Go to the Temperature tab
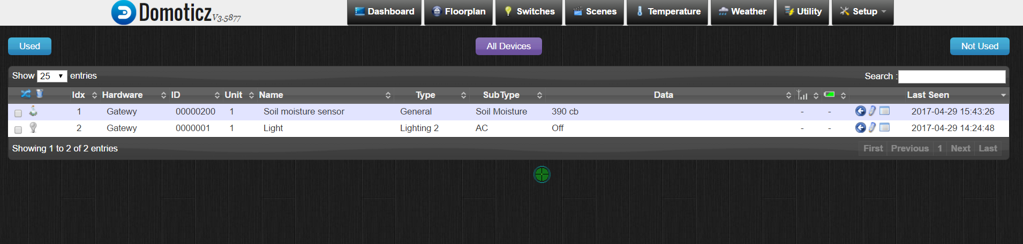This screenshot has height=244, width=1023. point(668,12)
